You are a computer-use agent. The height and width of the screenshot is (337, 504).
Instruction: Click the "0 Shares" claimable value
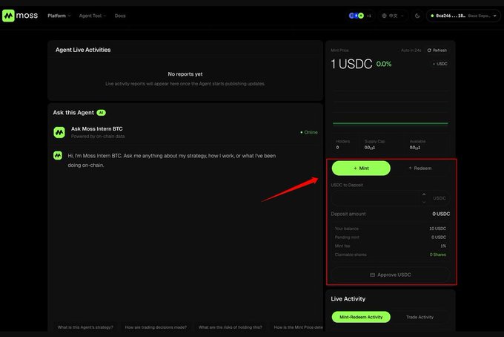[438, 255]
